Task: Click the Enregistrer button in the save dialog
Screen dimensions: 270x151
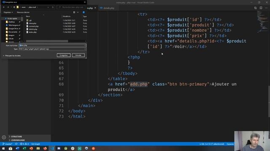Action: [x=64, y=55]
